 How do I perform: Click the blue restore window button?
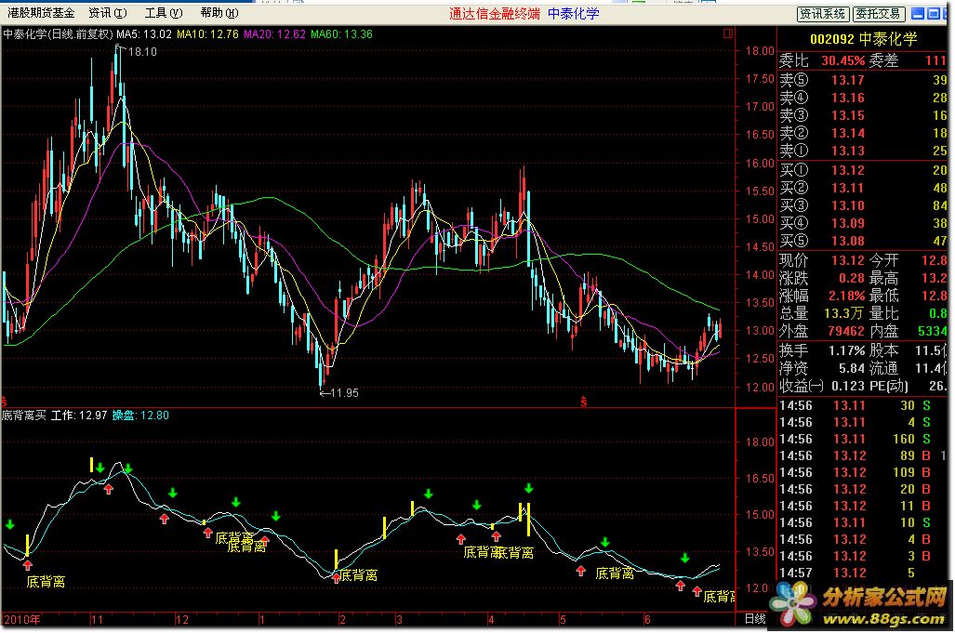[933, 13]
